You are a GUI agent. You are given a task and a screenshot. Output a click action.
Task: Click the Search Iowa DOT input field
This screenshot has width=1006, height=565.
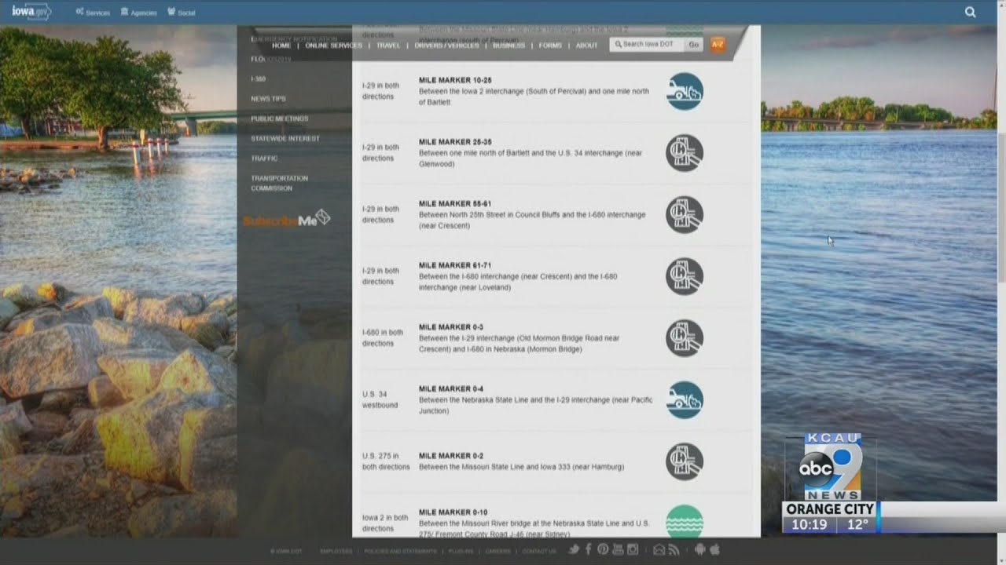click(x=646, y=45)
